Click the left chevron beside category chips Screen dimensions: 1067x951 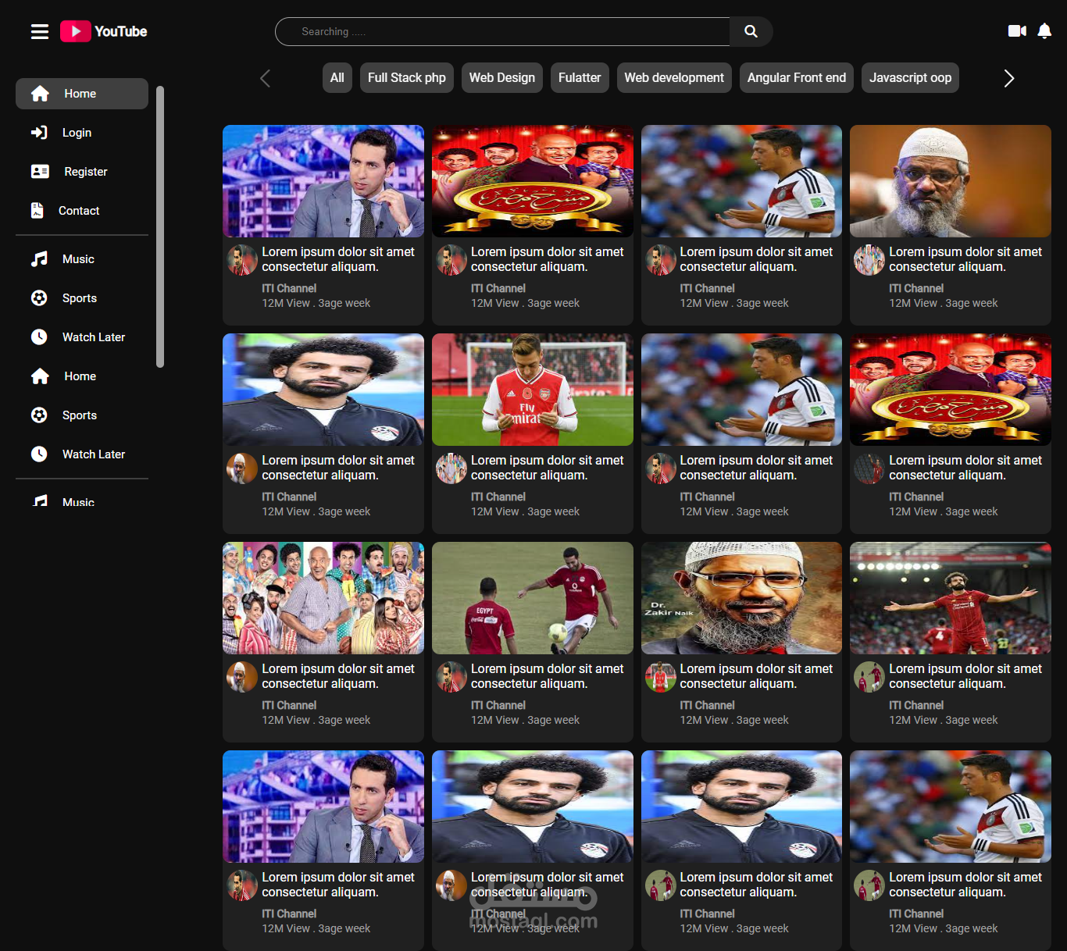click(265, 78)
